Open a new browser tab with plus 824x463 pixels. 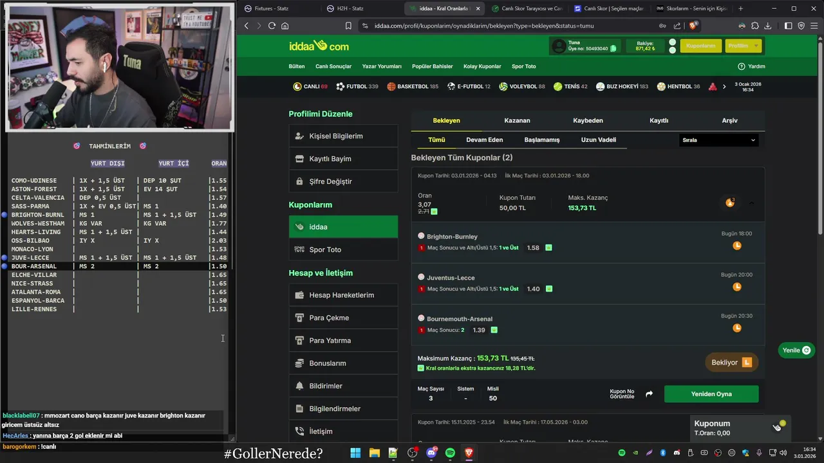(x=740, y=8)
